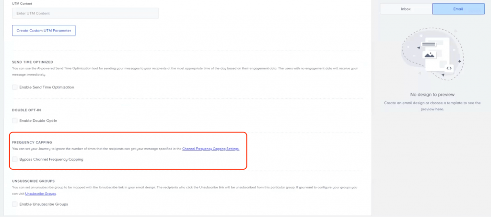This screenshot has height=217, width=491.
Task: Click the UTM Content field label
Action: 22,3
